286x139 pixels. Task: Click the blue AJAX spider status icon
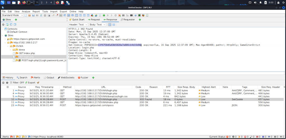(x=263, y=137)
